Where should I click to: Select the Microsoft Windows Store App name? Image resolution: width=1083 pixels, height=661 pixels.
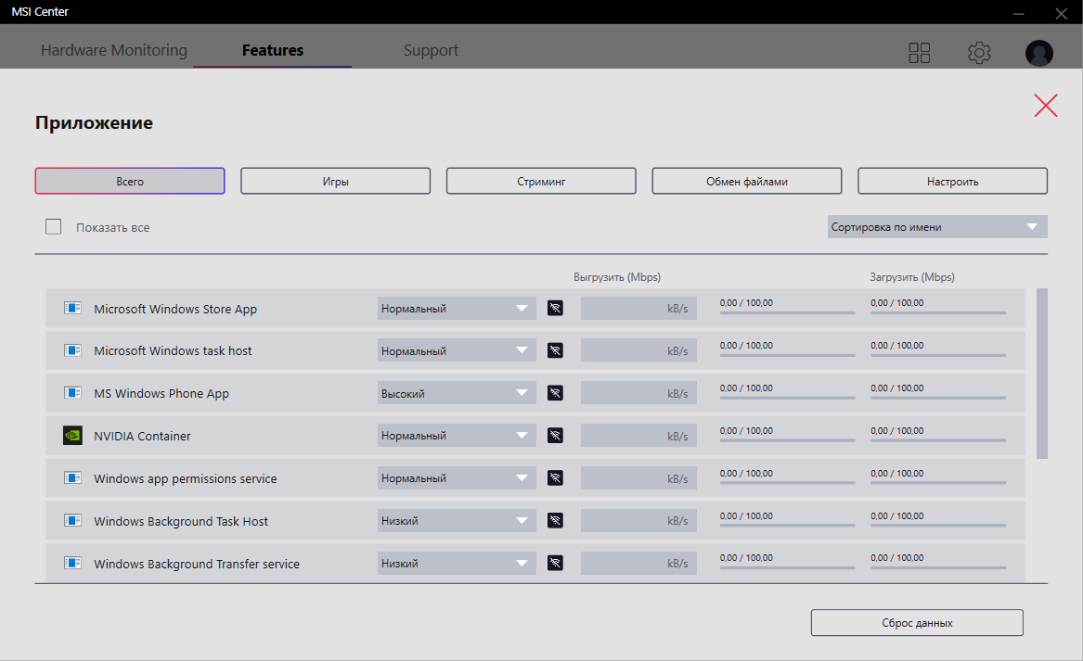[175, 309]
